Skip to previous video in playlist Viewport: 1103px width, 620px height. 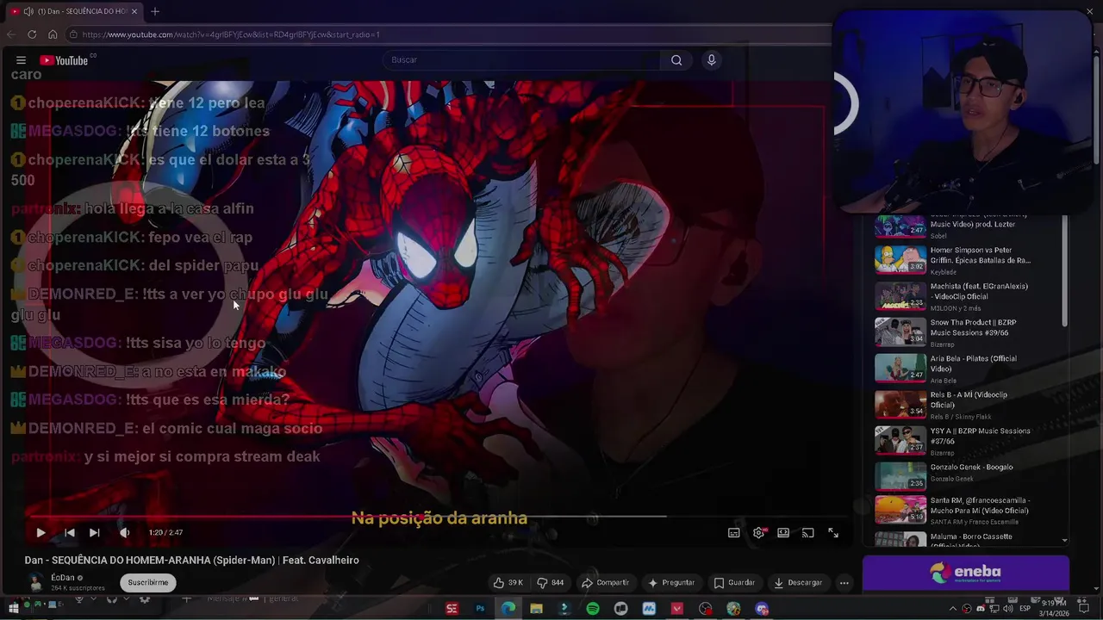tap(70, 533)
